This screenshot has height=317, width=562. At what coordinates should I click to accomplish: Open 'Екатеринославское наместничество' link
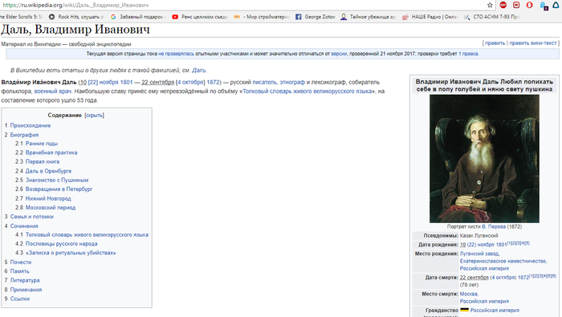point(503,261)
